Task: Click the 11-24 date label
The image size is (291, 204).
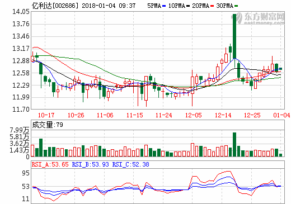Action: [x=163, y=115]
